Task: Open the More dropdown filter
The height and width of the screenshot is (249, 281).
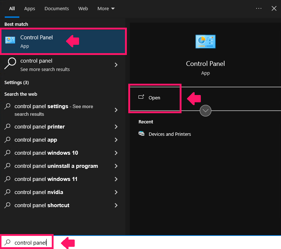Action: click(x=106, y=9)
